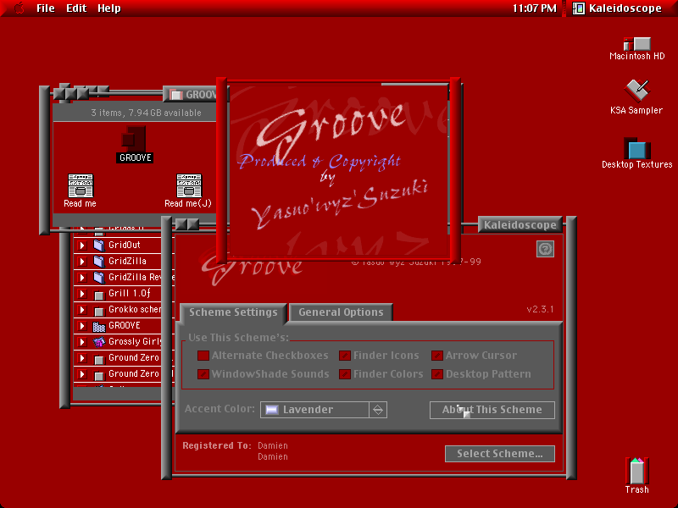The height and width of the screenshot is (508, 678).
Task: Open the File menu
Action: pyautogui.click(x=46, y=8)
